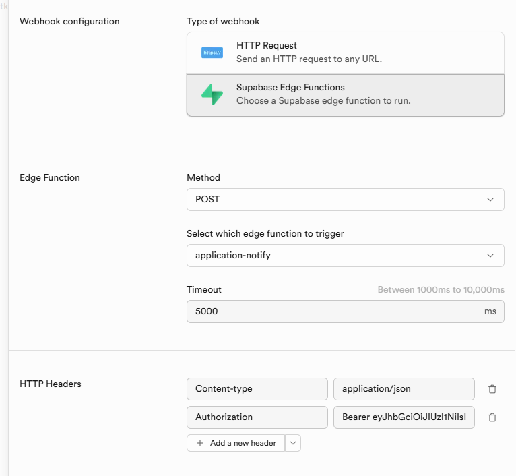The image size is (516, 476).
Task: Open the application-notify edge function dropdown
Action: (x=345, y=256)
